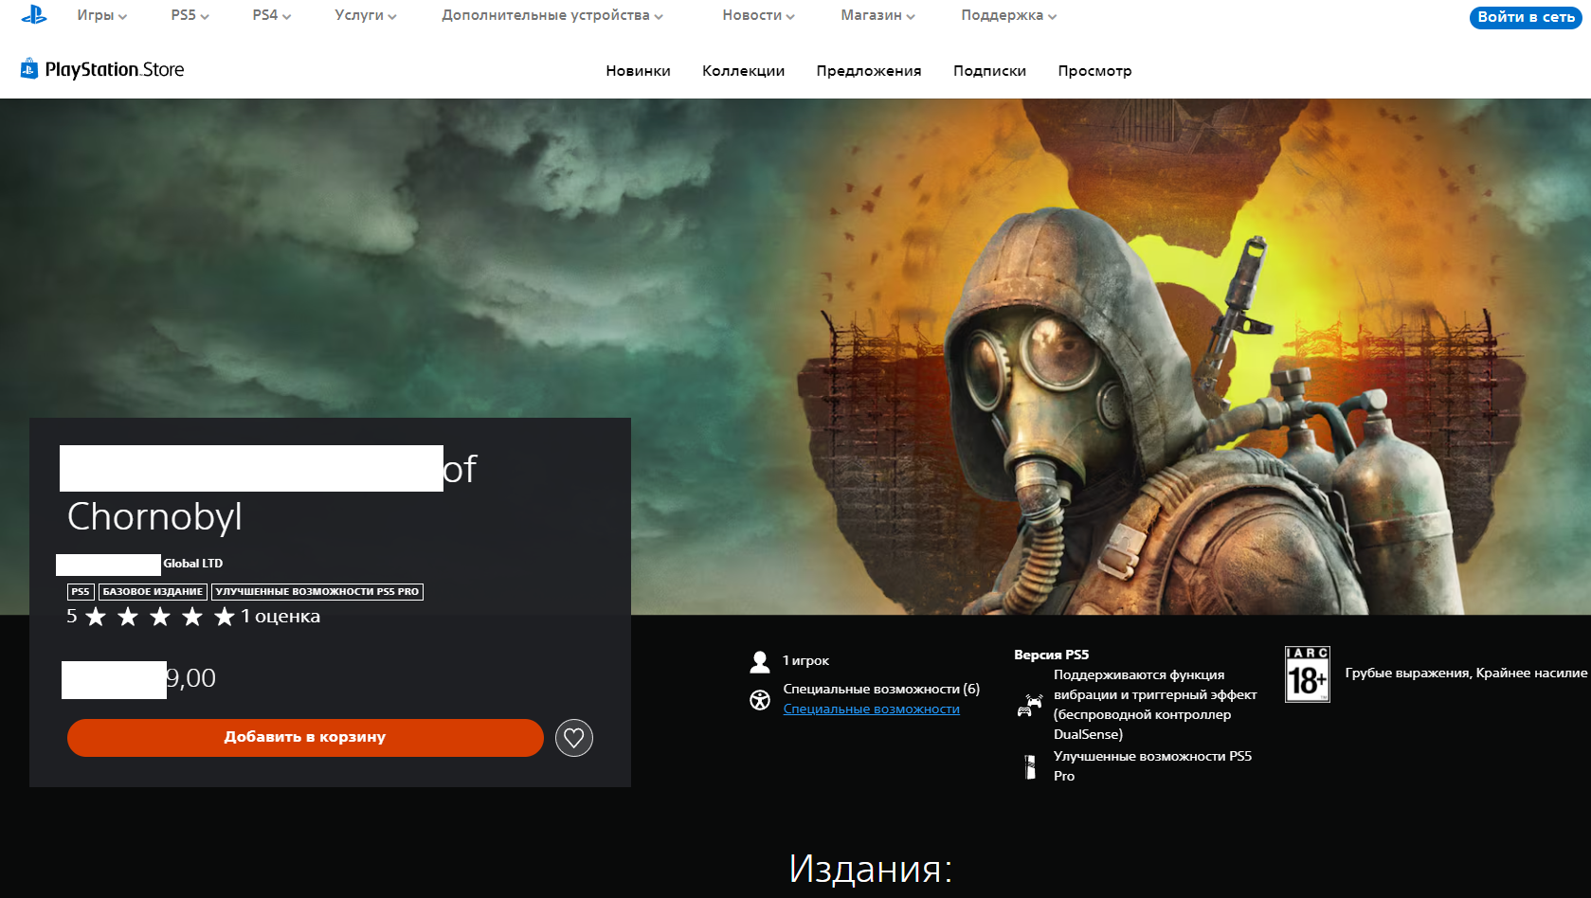Viewport: 1591px width, 898px height.
Task: Click the IARC 18+ rating badge
Action: [x=1308, y=674]
